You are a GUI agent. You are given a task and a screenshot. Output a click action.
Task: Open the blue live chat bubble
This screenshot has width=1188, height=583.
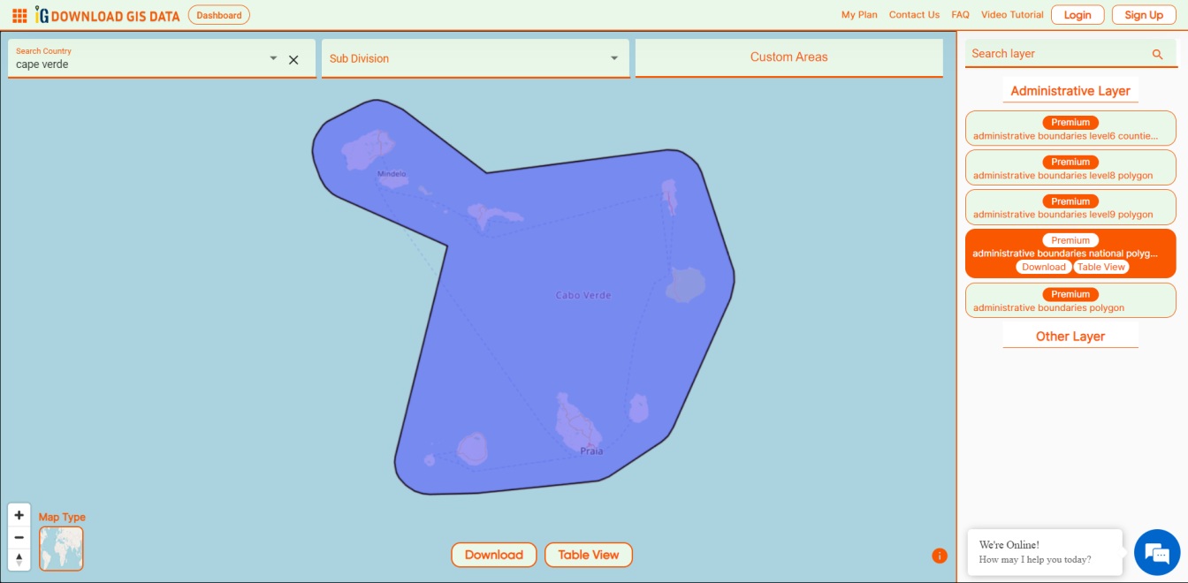click(1155, 551)
